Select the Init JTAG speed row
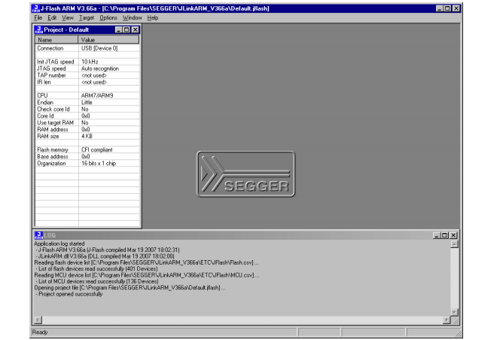This screenshot has height=340, width=497. coord(87,62)
